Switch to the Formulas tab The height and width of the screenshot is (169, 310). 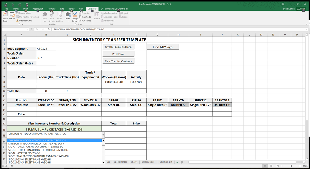point(51,9)
